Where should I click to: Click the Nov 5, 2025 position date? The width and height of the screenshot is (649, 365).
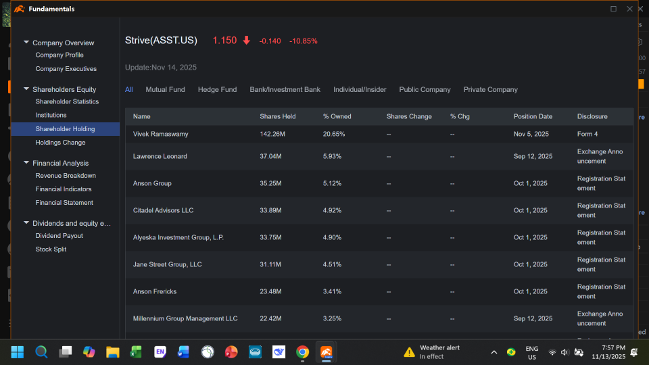531,134
